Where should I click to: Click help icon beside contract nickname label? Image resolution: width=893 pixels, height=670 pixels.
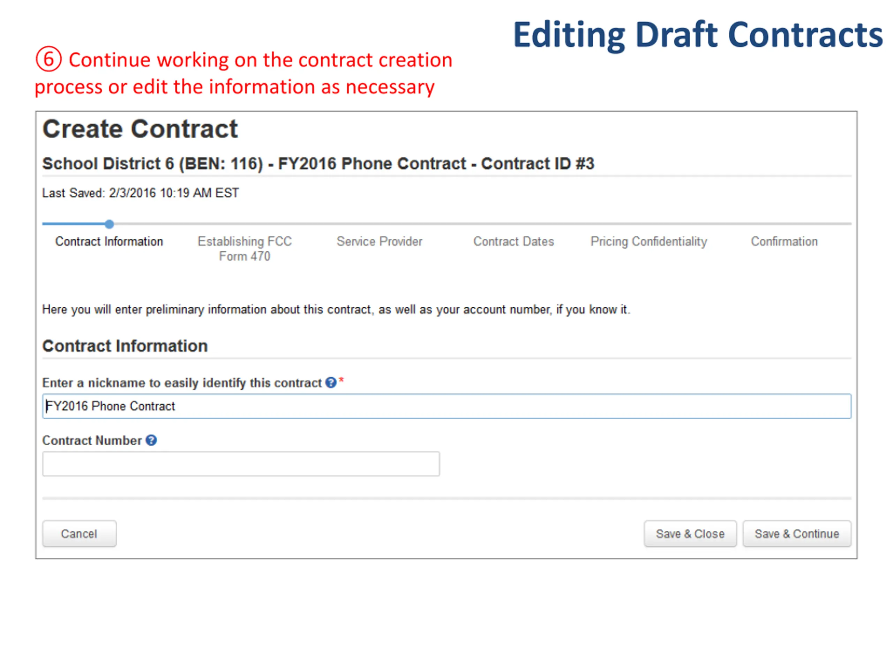(x=331, y=382)
